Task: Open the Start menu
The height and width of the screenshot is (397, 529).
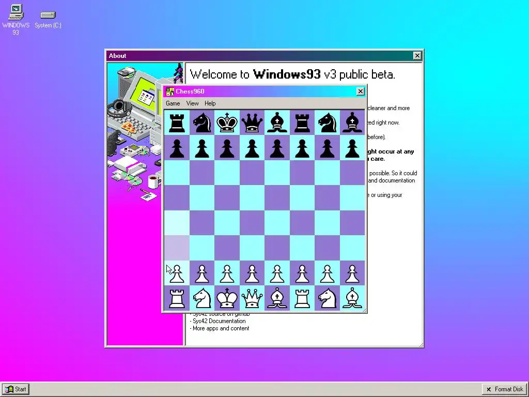Action: coord(15,389)
